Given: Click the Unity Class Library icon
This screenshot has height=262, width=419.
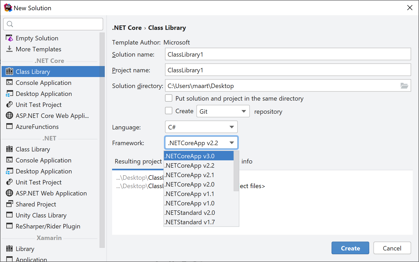Looking at the screenshot, I should (x=9, y=215).
